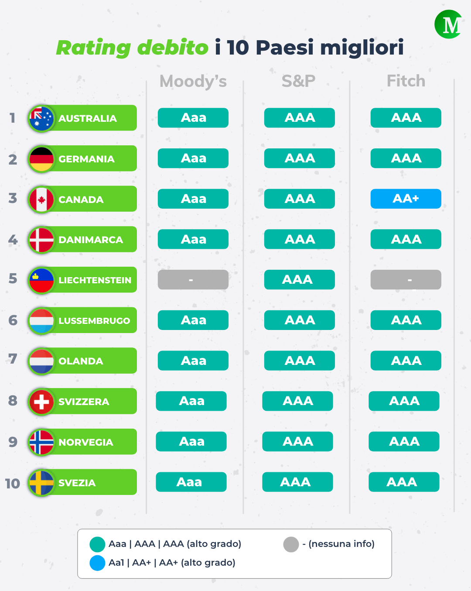Click the Denmark flag icon
Image resolution: width=471 pixels, height=591 pixels.
[41, 240]
